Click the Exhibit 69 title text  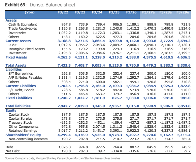tap(40, 5)
